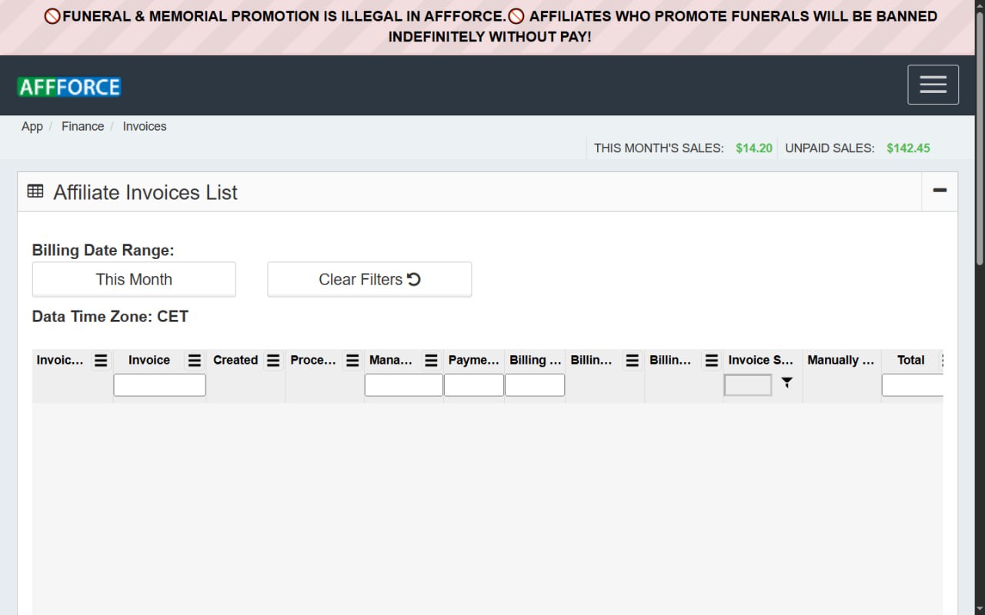Click the Total column filter input
This screenshot has width=985, height=615.
point(913,385)
